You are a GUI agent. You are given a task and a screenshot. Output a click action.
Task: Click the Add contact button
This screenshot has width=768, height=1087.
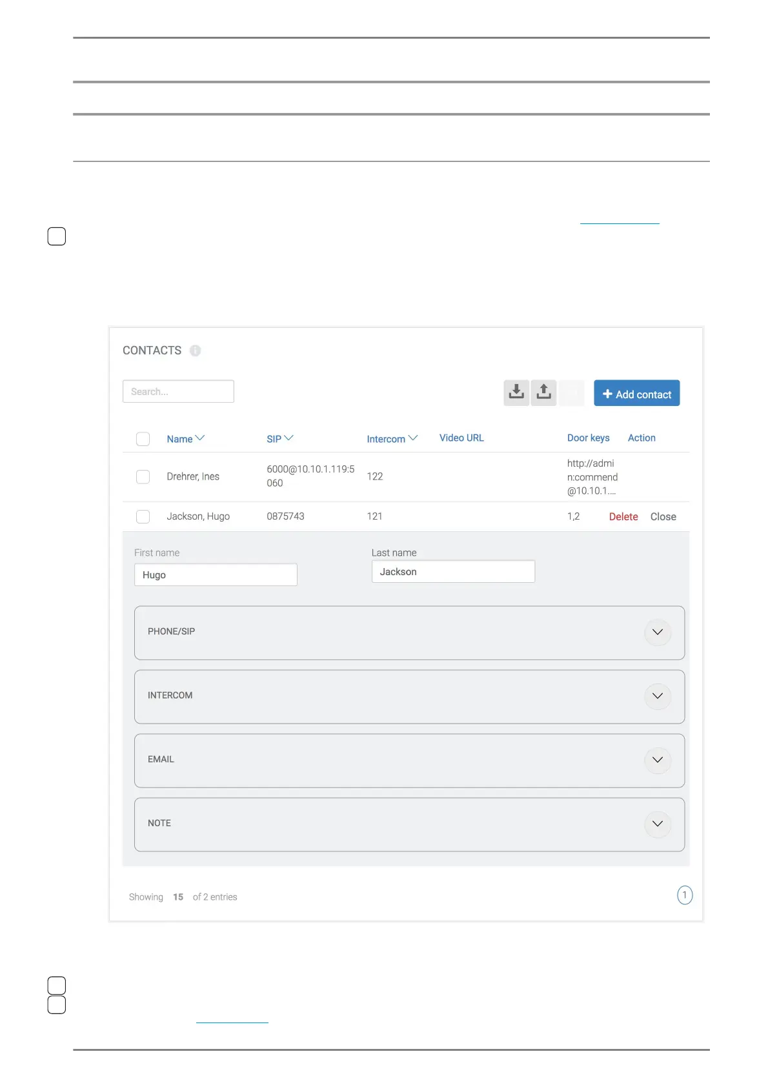[x=636, y=393]
